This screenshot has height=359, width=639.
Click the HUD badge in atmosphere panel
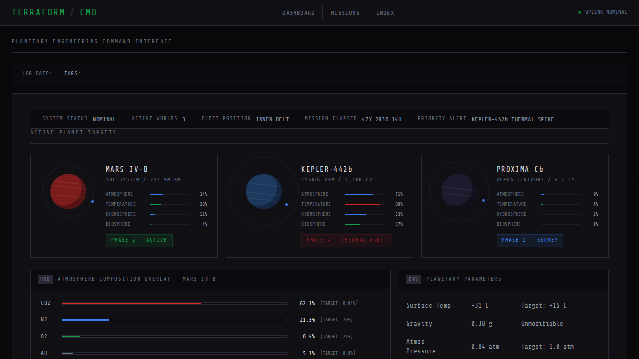pos(45,279)
